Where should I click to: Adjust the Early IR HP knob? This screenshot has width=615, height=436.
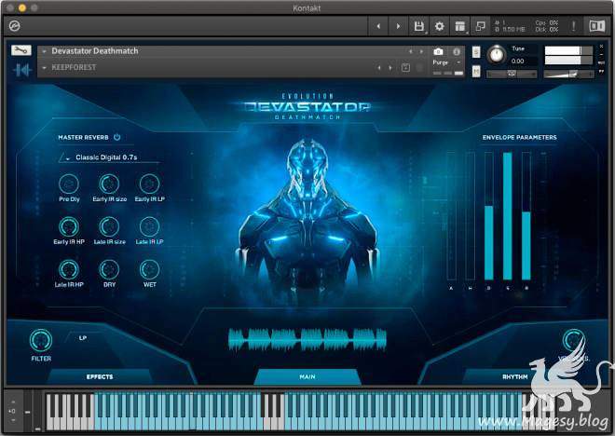[x=69, y=226]
